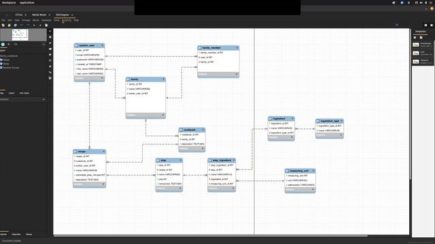
Task: Expand Indexes section of step table
Action: click(180, 188)
